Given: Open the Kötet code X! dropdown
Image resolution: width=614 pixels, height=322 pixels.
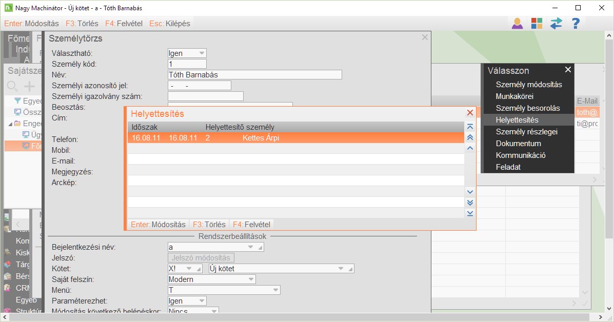Looking at the screenshot, I should (189, 268).
